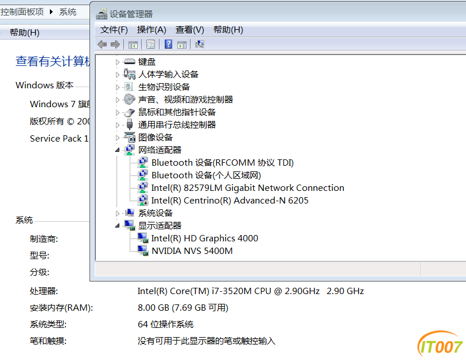Viewport: 466px width, 360px height.
Task: Click the icon beside Bluetooth 设备(个人区域网)
Action: coord(143,175)
